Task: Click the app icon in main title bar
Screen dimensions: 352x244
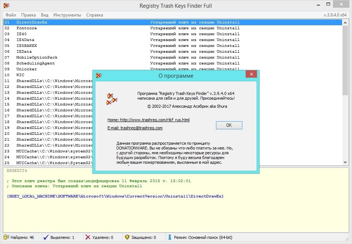Action: click(7, 5)
